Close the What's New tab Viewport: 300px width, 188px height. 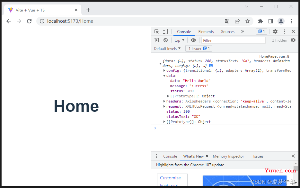207,156
